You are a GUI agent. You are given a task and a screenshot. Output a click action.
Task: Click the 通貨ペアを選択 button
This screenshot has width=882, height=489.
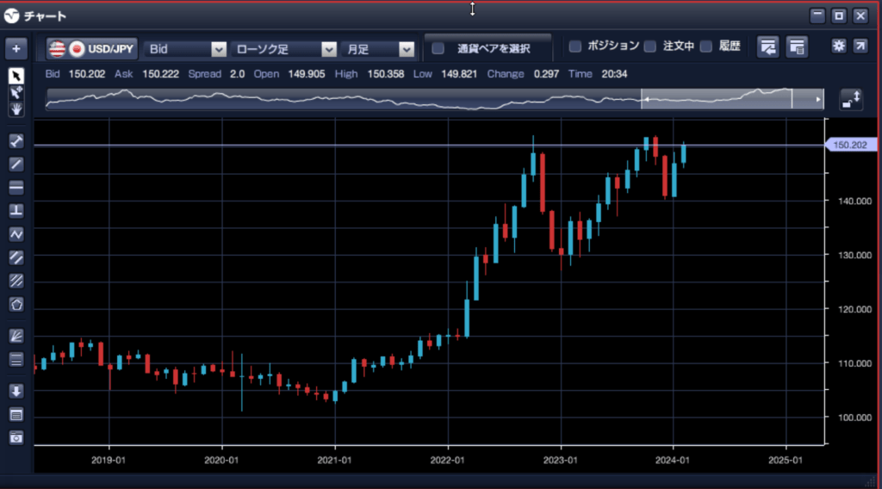click(487, 48)
